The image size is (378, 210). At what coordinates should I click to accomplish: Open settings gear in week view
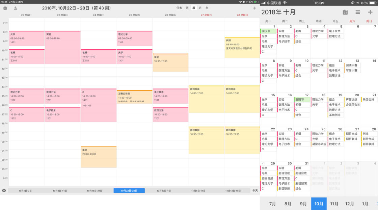pos(4,190)
